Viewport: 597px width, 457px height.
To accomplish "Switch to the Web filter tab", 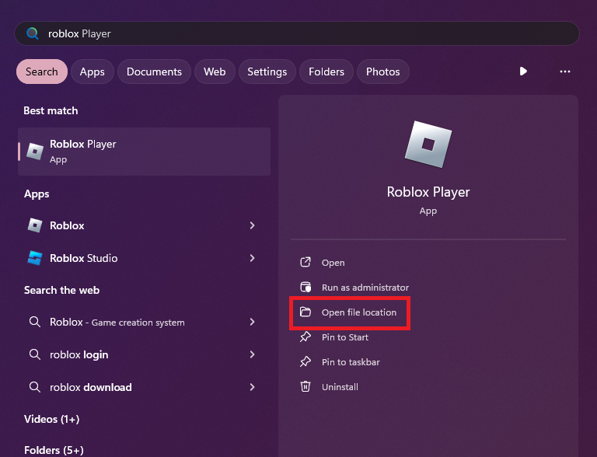I will coord(215,72).
